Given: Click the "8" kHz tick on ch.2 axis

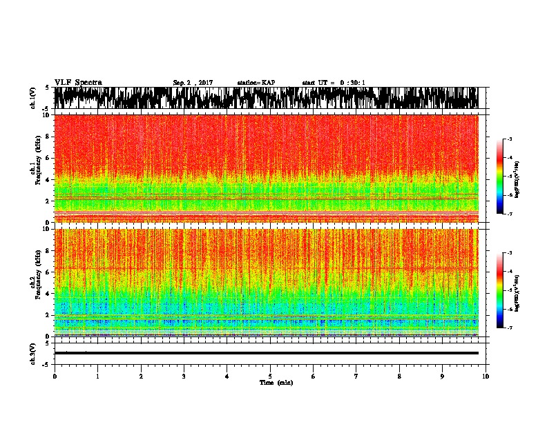Looking at the screenshot, I should (48, 251).
